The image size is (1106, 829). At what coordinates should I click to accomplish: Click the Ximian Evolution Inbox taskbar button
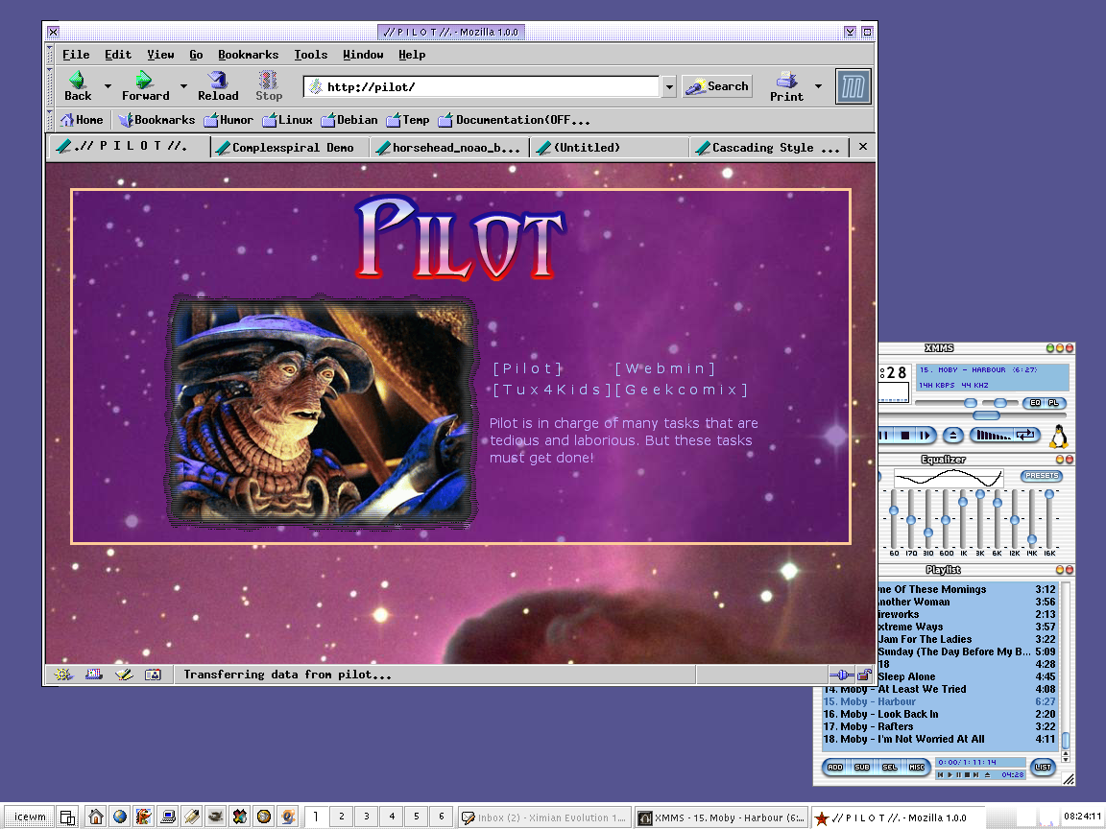click(544, 817)
